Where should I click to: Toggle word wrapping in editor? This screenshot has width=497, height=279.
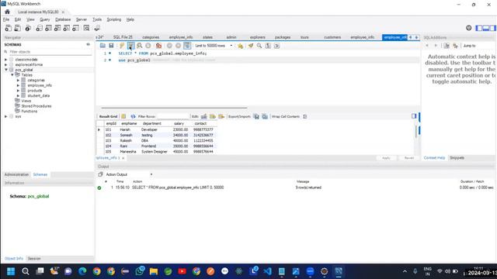tap(276, 46)
